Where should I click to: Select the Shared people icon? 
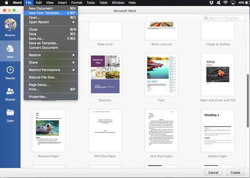point(10,91)
